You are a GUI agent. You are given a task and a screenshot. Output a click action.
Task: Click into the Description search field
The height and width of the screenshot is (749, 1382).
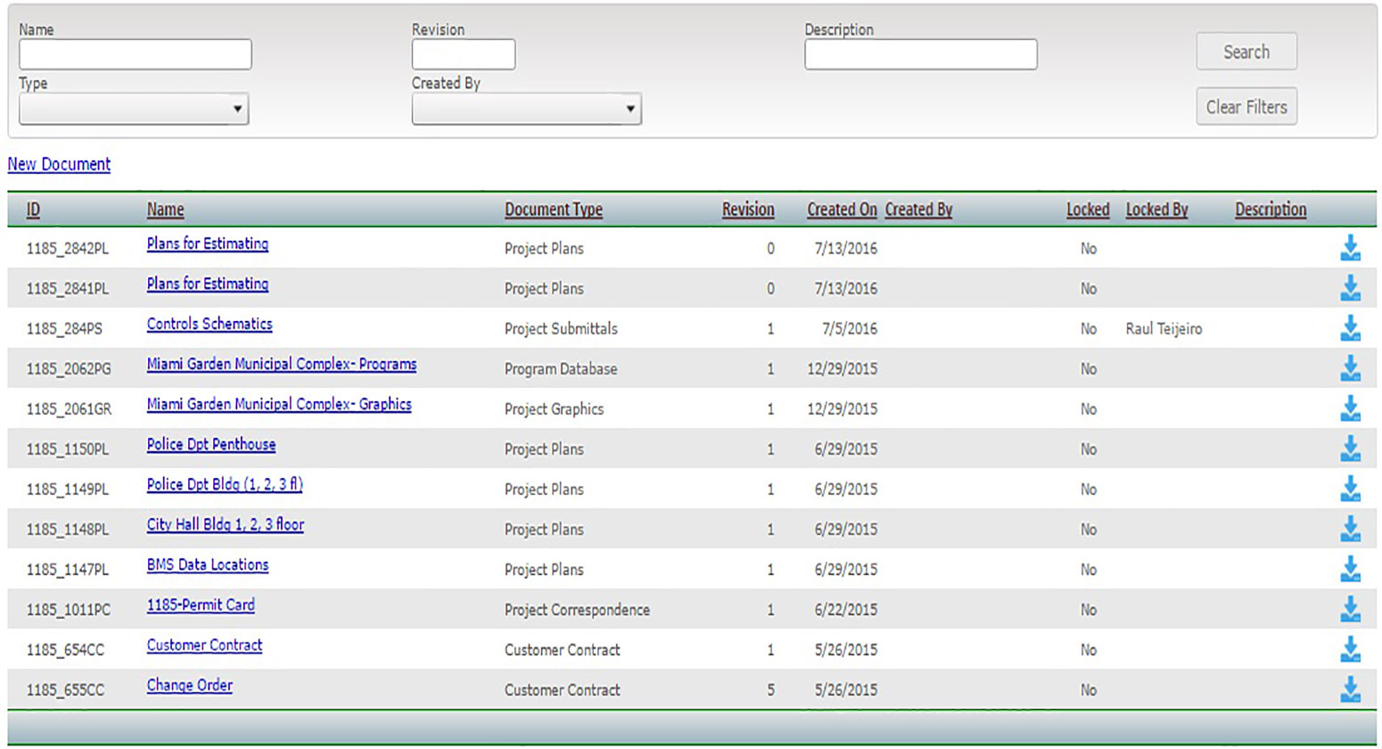(920, 54)
